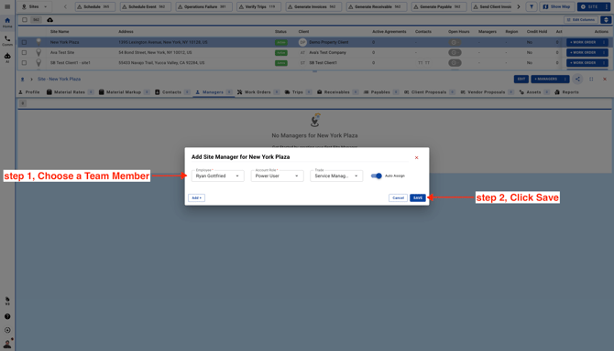
Task: Switch to the Material Rates tab
Action: click(70, 92)
